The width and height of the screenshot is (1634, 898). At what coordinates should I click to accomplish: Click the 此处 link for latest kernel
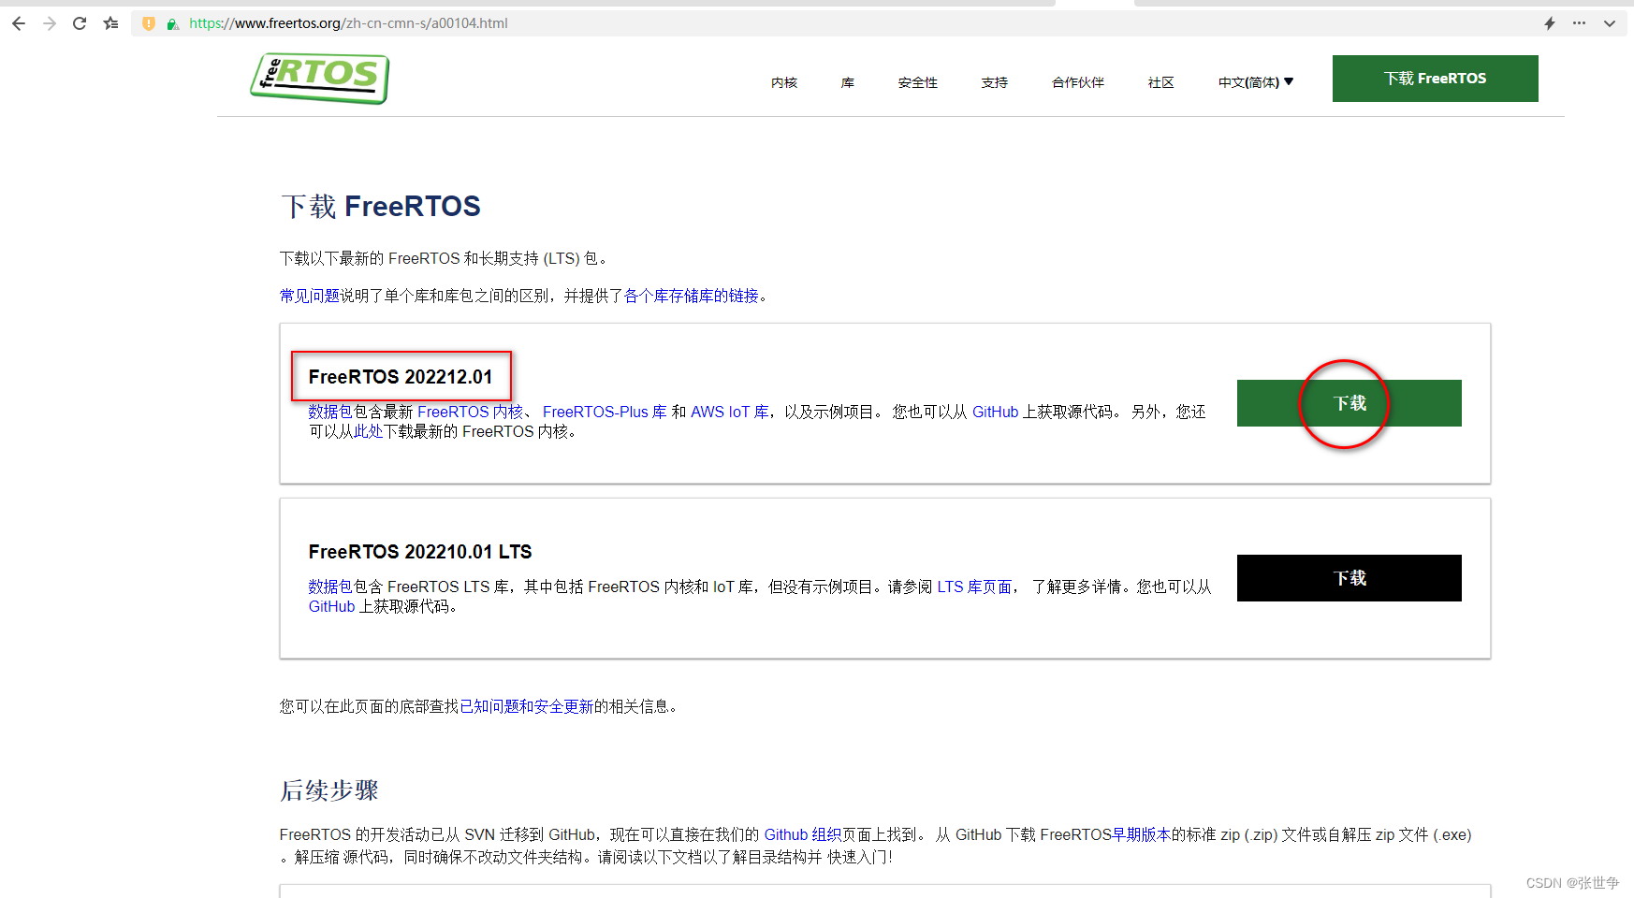click(x=369, y=431)
